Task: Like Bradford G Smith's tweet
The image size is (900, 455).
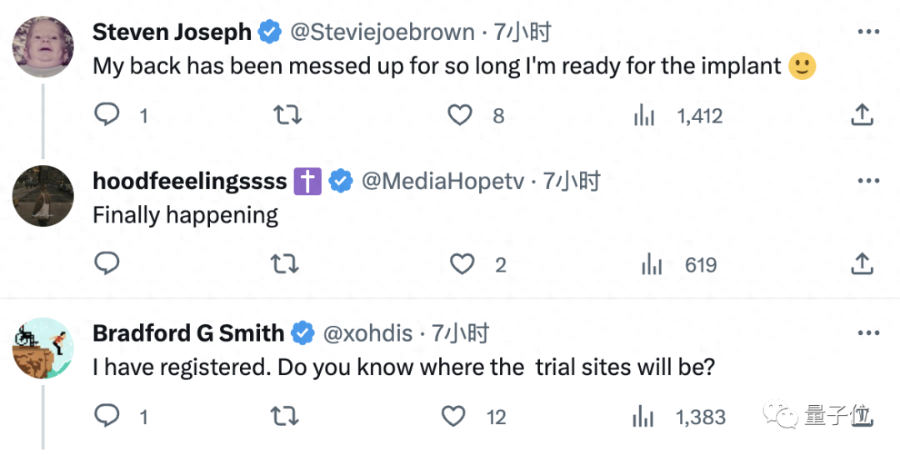Action: tap(453, 415)
